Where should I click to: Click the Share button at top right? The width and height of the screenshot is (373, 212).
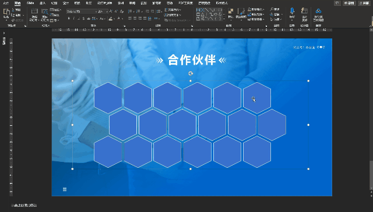(364, 3)
